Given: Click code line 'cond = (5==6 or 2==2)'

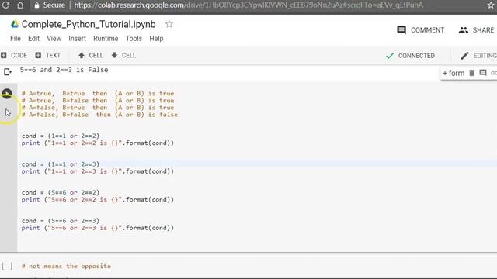Looking at the screenshot, I should [61, 192].
